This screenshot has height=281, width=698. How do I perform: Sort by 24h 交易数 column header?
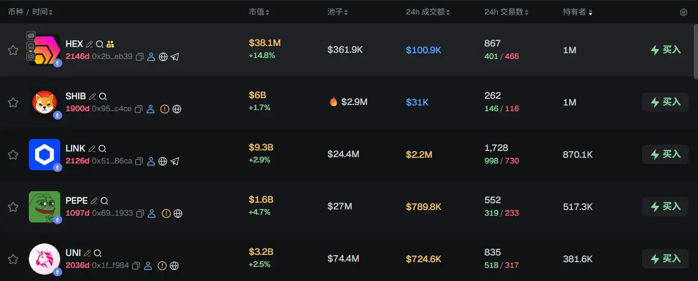pos(506,12)
